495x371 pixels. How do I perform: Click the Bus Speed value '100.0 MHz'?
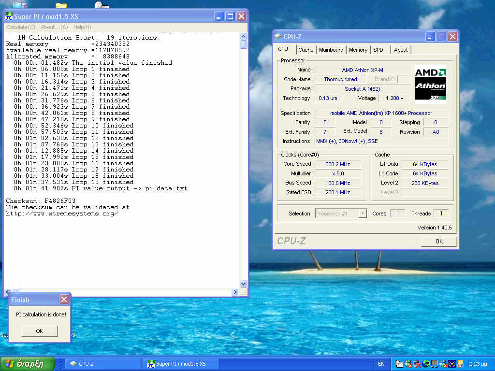(338, 183)
